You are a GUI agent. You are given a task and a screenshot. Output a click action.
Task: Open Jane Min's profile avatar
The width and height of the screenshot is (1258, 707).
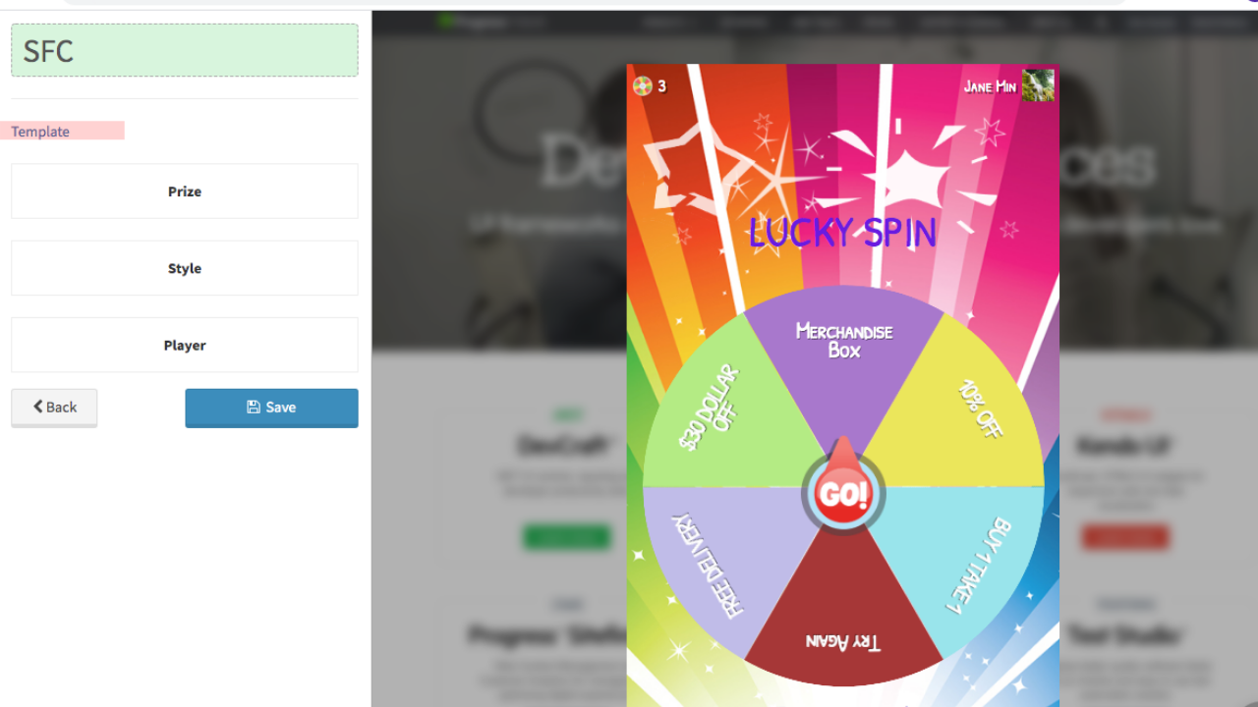coord(1038,85)
